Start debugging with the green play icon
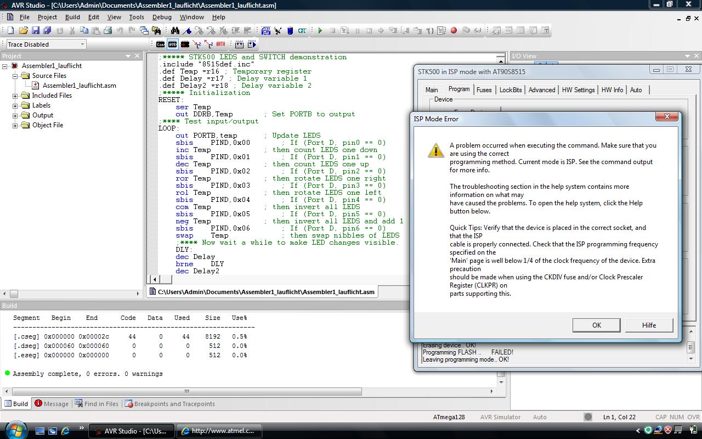Image resolution: width=702 pixels, height=439 pixels. point(320,31)
